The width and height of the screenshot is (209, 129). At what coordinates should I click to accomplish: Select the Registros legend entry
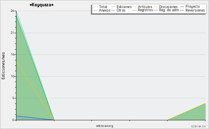click(x=142, y=10)
